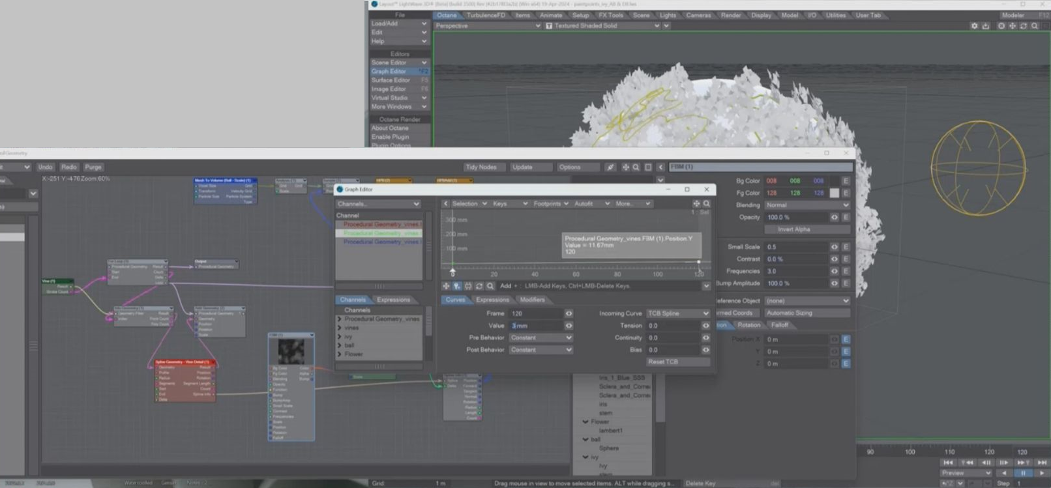Toggle the eye button next to Frequencies
Screen dimensions: 1051x488
[x=834, y=271]
